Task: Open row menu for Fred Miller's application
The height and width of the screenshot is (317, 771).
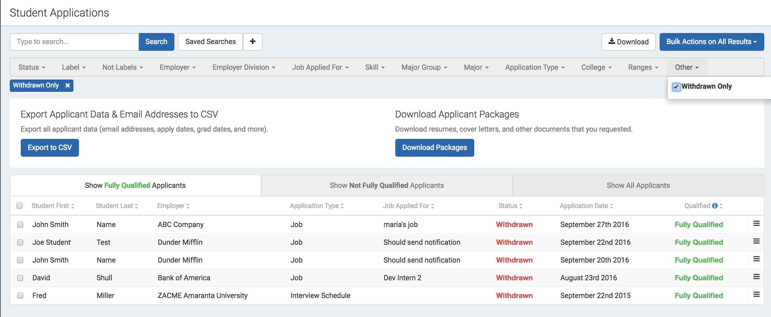Action: (x=756, y=295)
